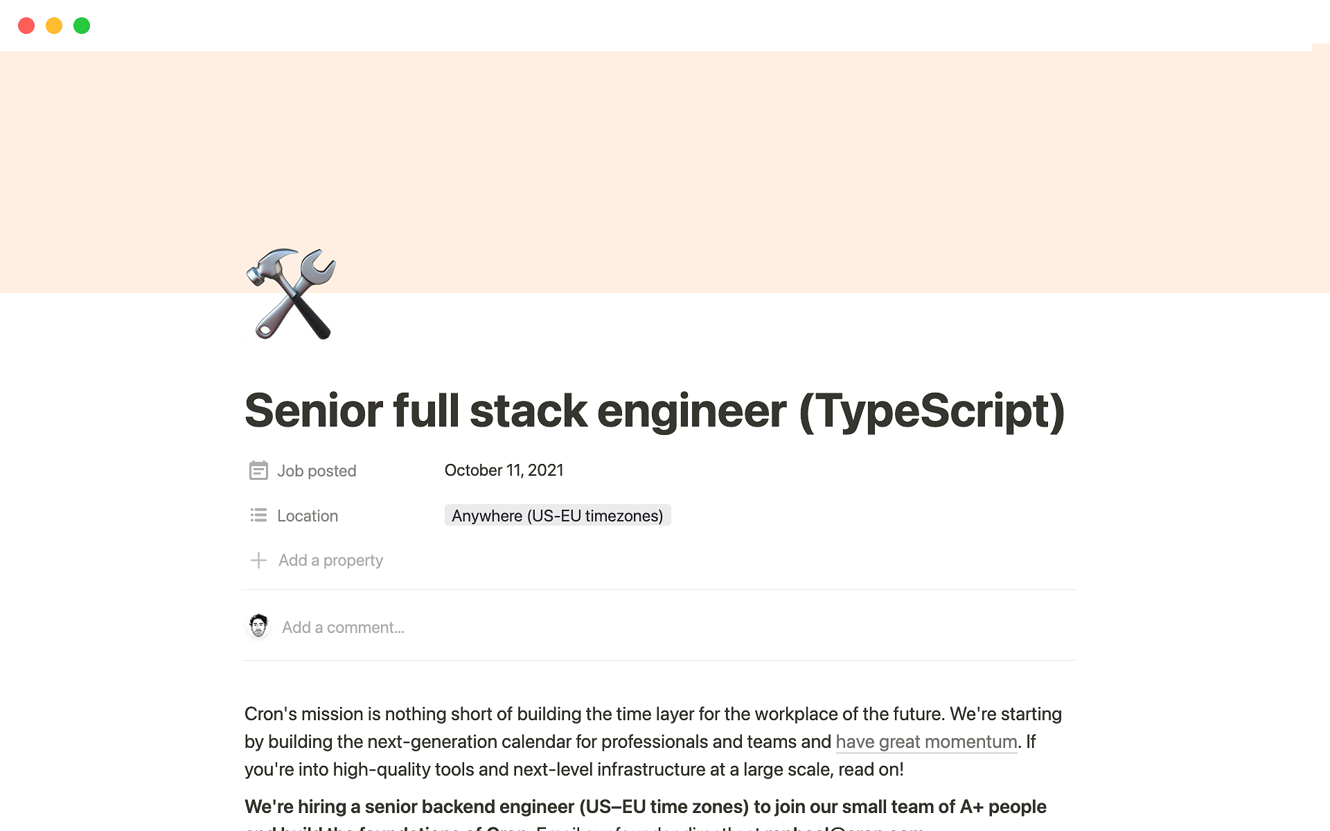
Task: Open the "have great momentum" link
Action: pyautogui.click(x=926, y=742)
